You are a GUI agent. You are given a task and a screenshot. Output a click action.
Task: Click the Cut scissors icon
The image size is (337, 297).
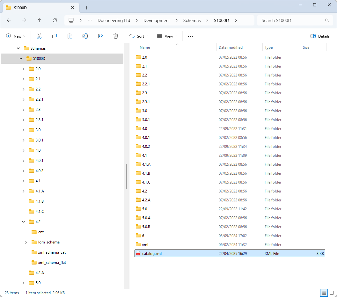[39, 36]
